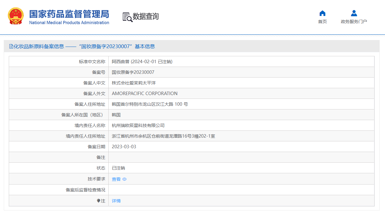Select the 已注销 status value

118,168
